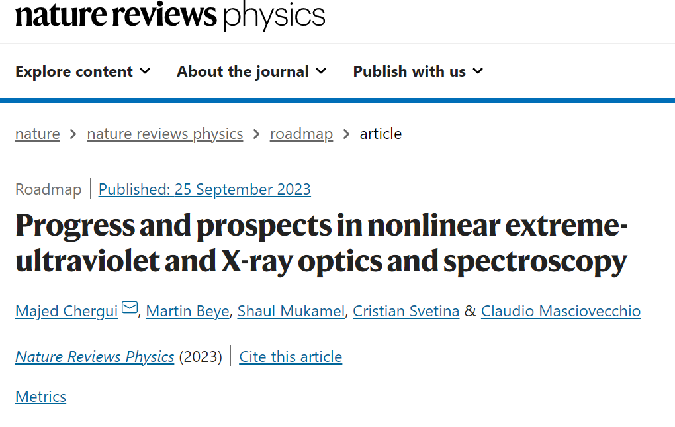Expand the About the journal chevron
This screenshot has width=675, height=427.
click(x=321, y=71)
